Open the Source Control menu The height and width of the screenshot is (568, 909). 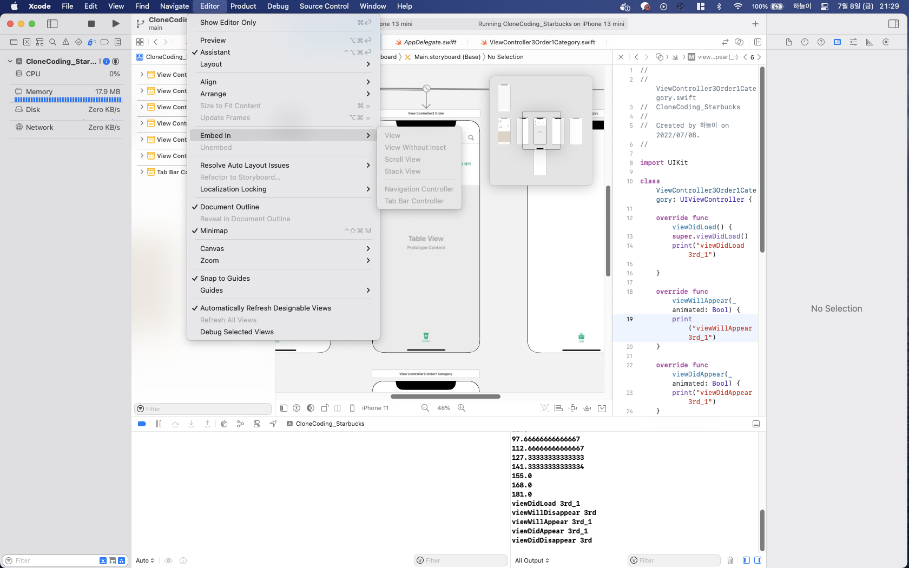coord(324,6)
